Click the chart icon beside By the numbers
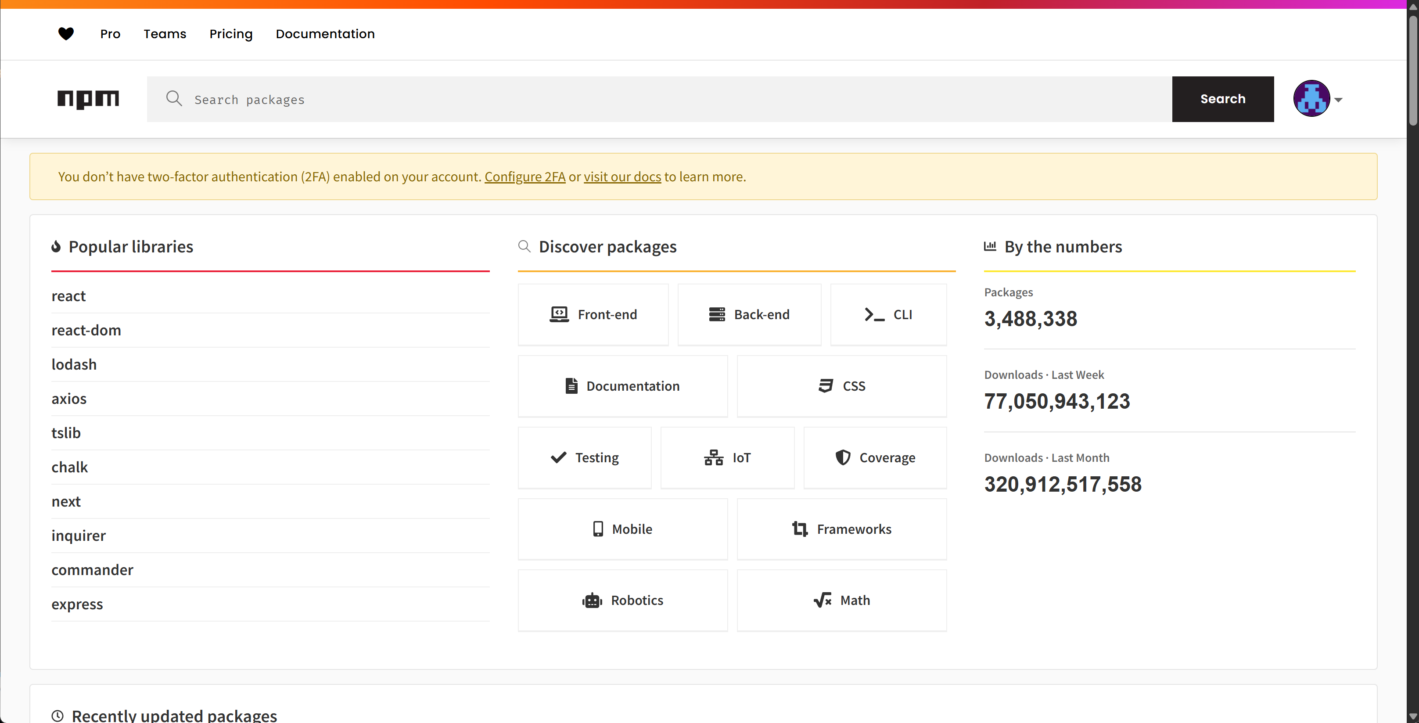 click(990, 246)
